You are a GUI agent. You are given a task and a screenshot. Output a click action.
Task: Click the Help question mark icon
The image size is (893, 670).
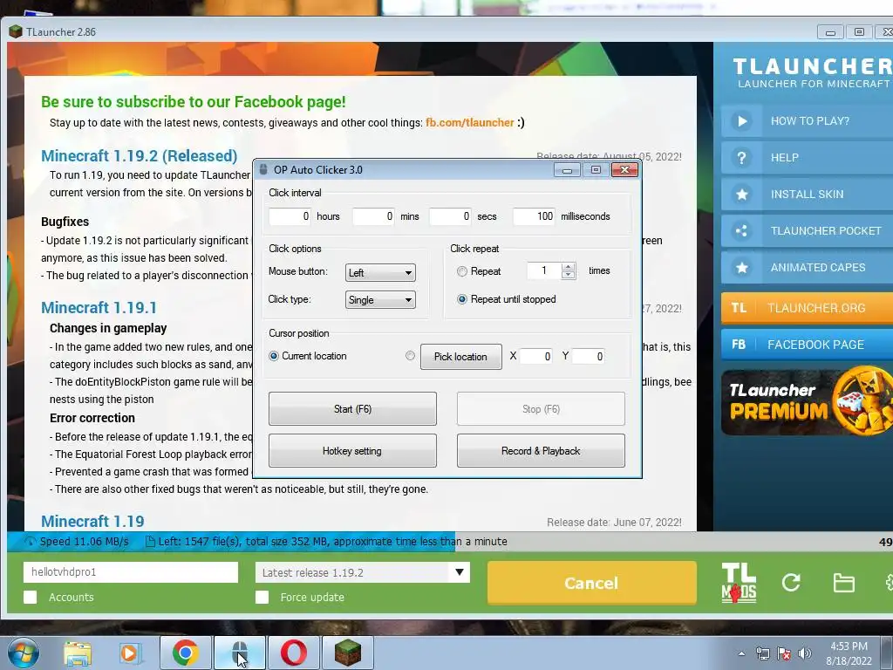(741, 158)
